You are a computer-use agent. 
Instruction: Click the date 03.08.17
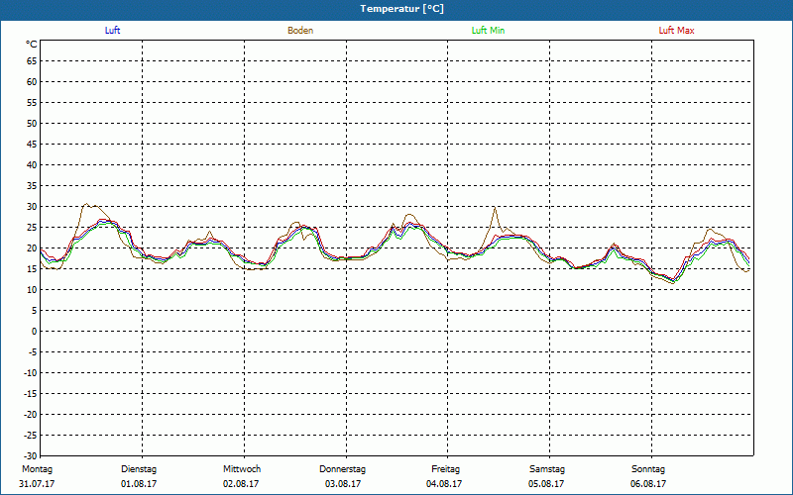[343, 484]
